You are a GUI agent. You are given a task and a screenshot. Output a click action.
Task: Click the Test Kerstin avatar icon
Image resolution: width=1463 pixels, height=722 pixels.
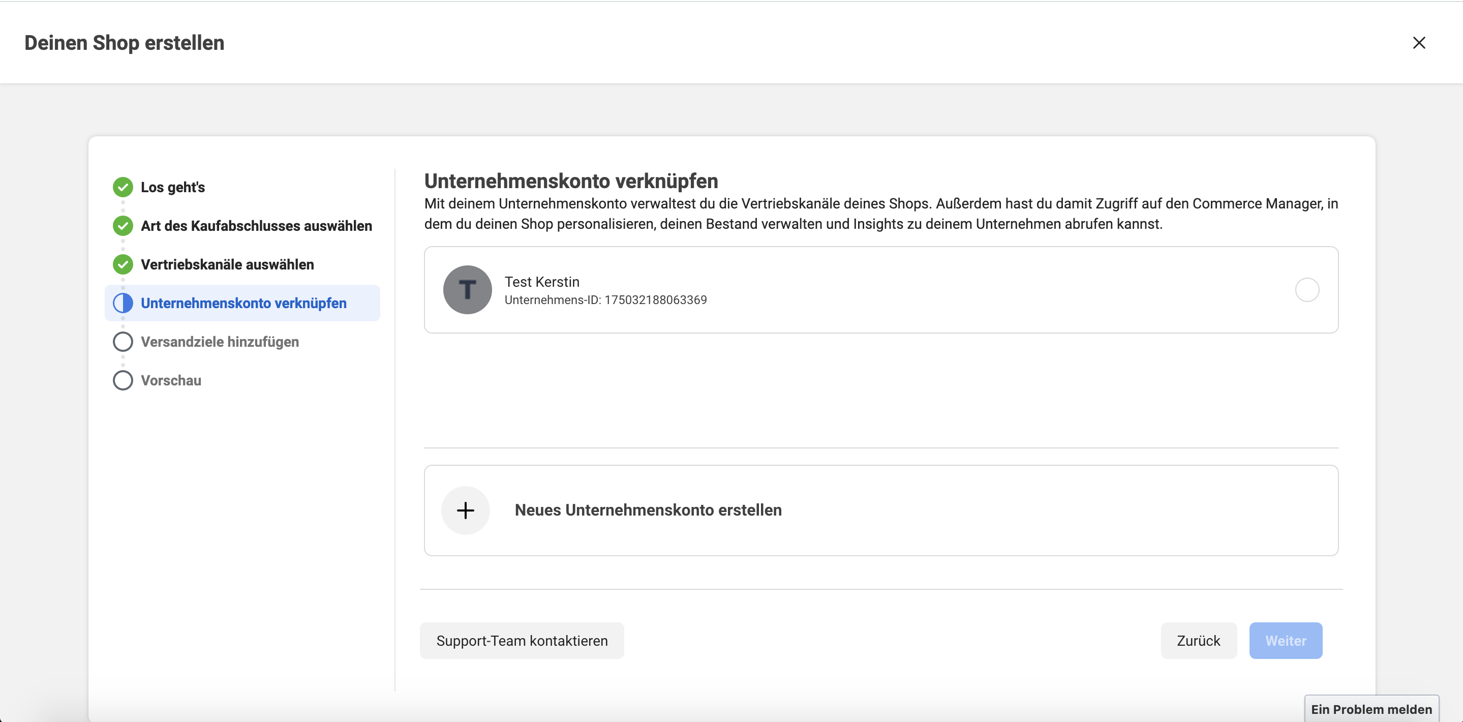[x=467, y=290]
